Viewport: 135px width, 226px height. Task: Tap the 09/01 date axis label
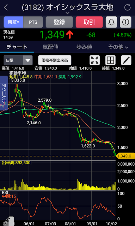pos(92,224)
